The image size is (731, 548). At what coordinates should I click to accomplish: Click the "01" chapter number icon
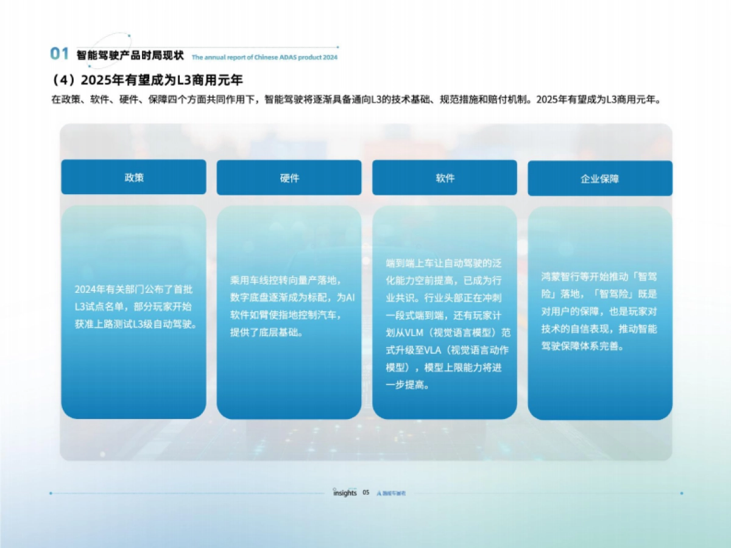pos(58,53)
